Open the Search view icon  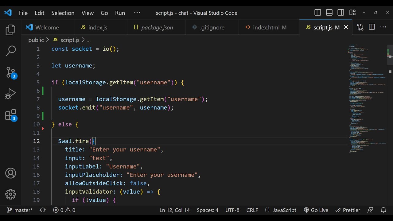(10, 51)
